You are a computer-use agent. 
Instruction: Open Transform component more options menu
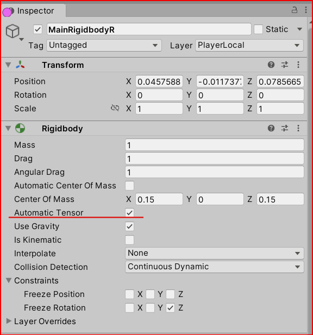(298, 65)
